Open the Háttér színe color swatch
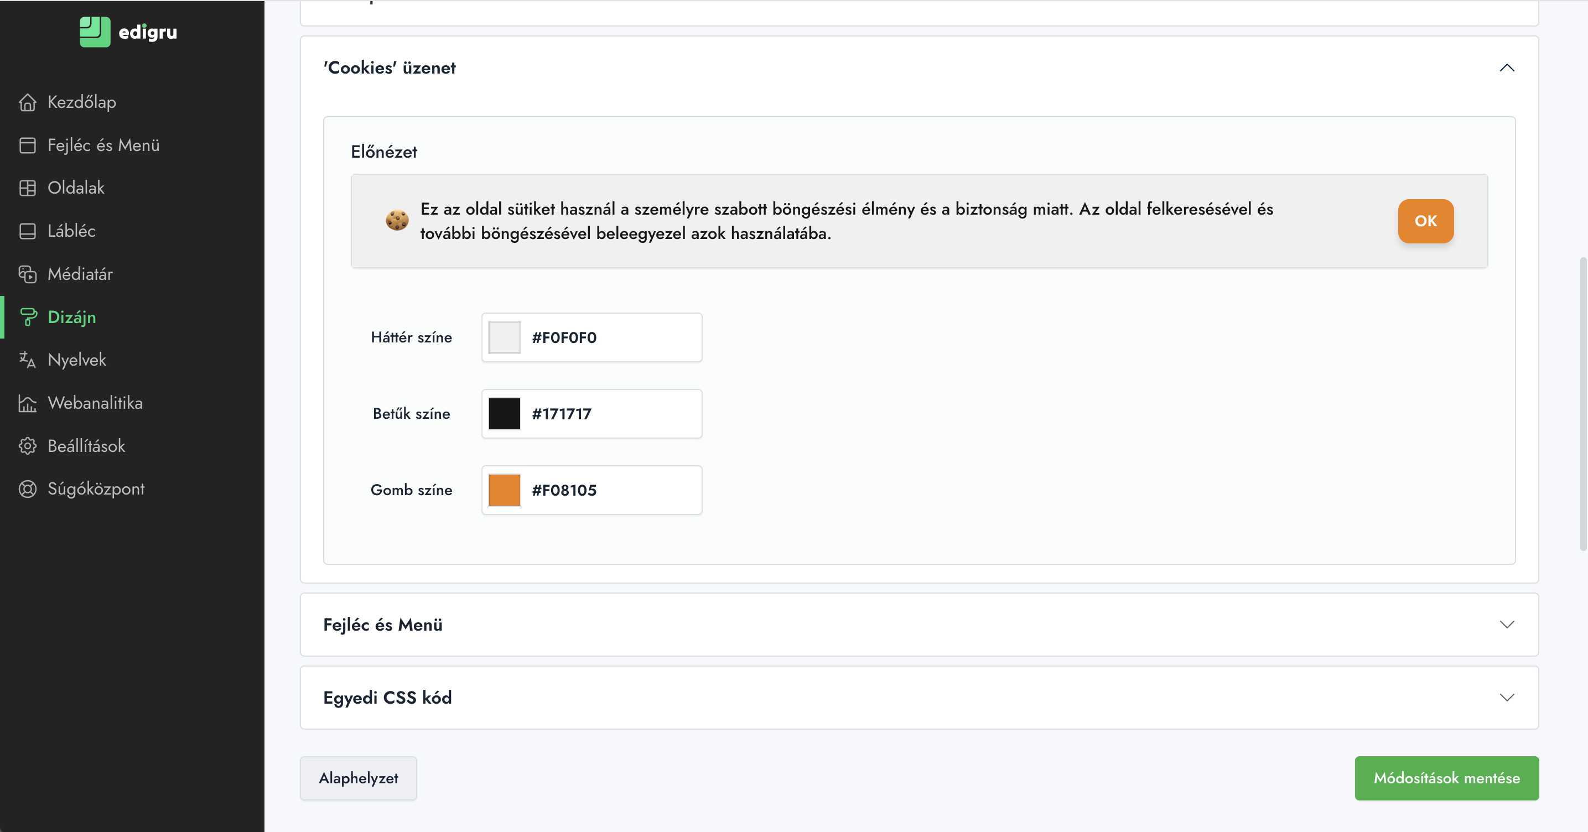Image resolution: width=1588 pixels, height=832 pixels. (x=504, y=338)
